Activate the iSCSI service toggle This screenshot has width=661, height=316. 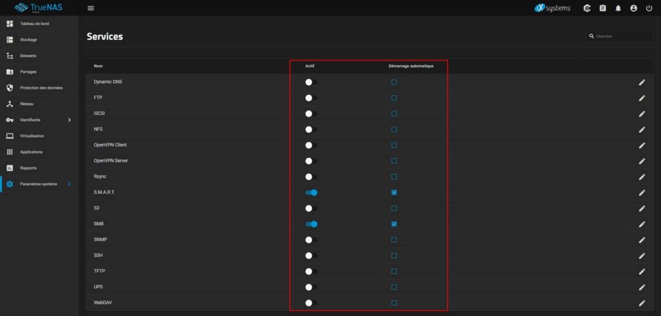pos(311,114)
